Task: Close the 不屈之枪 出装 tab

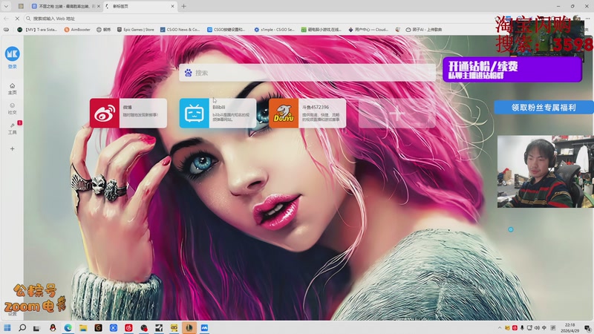Action: 99,6
